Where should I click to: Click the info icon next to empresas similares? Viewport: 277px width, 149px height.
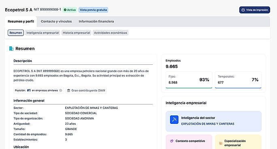point(61,90)
